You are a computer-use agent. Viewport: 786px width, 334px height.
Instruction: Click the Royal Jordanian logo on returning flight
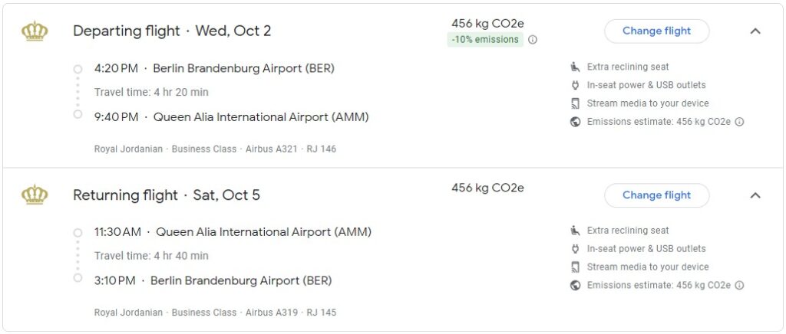tap(35, 195)
